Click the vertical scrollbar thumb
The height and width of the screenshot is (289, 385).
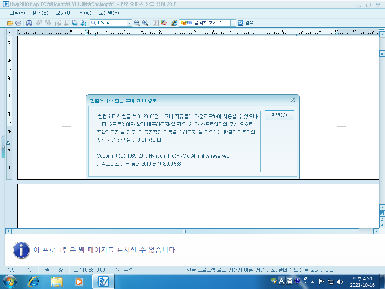tap(382, 53)
